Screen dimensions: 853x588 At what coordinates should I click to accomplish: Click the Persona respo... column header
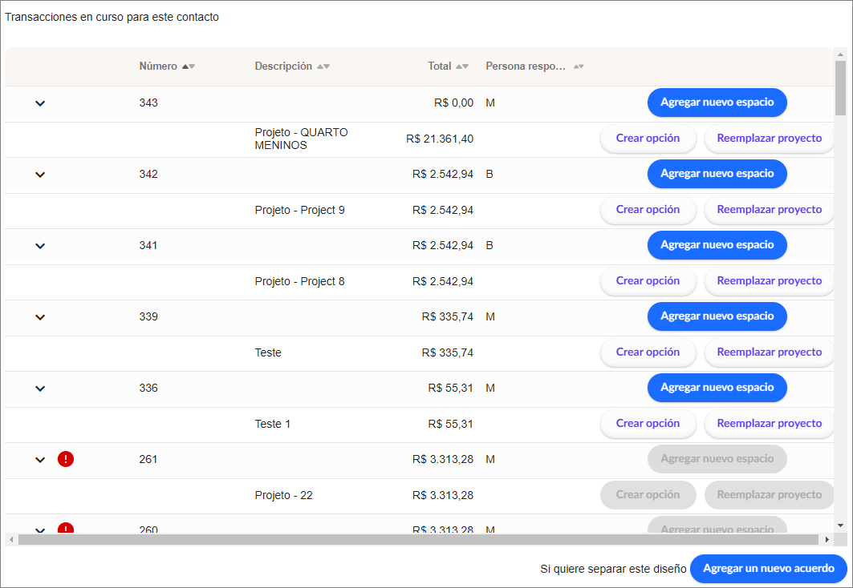click(x=526, y=66)
